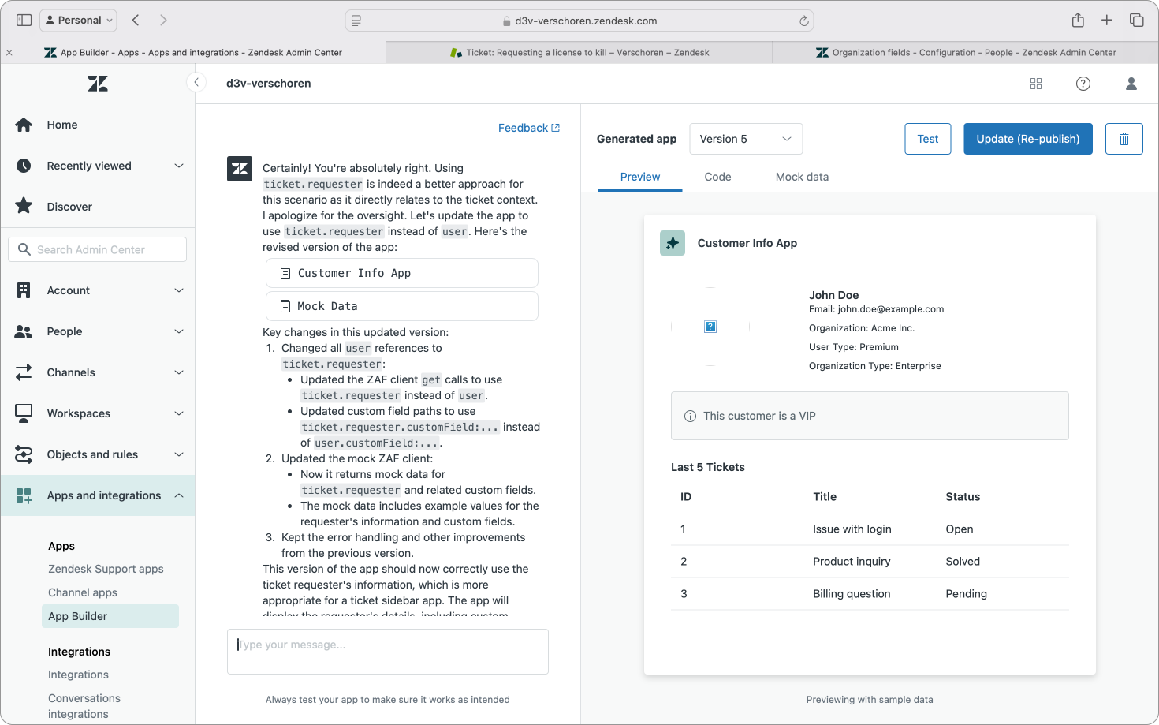Click the email john.doe@example.com text
Screen dimensions: 1159x725
(890, 309)
